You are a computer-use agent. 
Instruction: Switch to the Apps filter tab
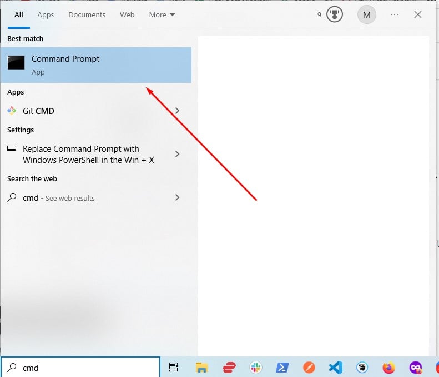[x=46, y=14]
